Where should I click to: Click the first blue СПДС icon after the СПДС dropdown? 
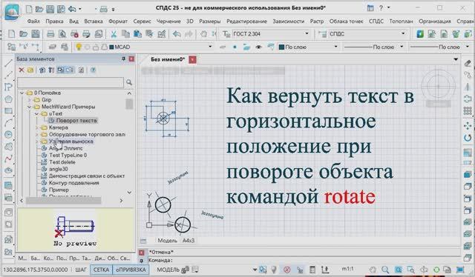(420, 34)
